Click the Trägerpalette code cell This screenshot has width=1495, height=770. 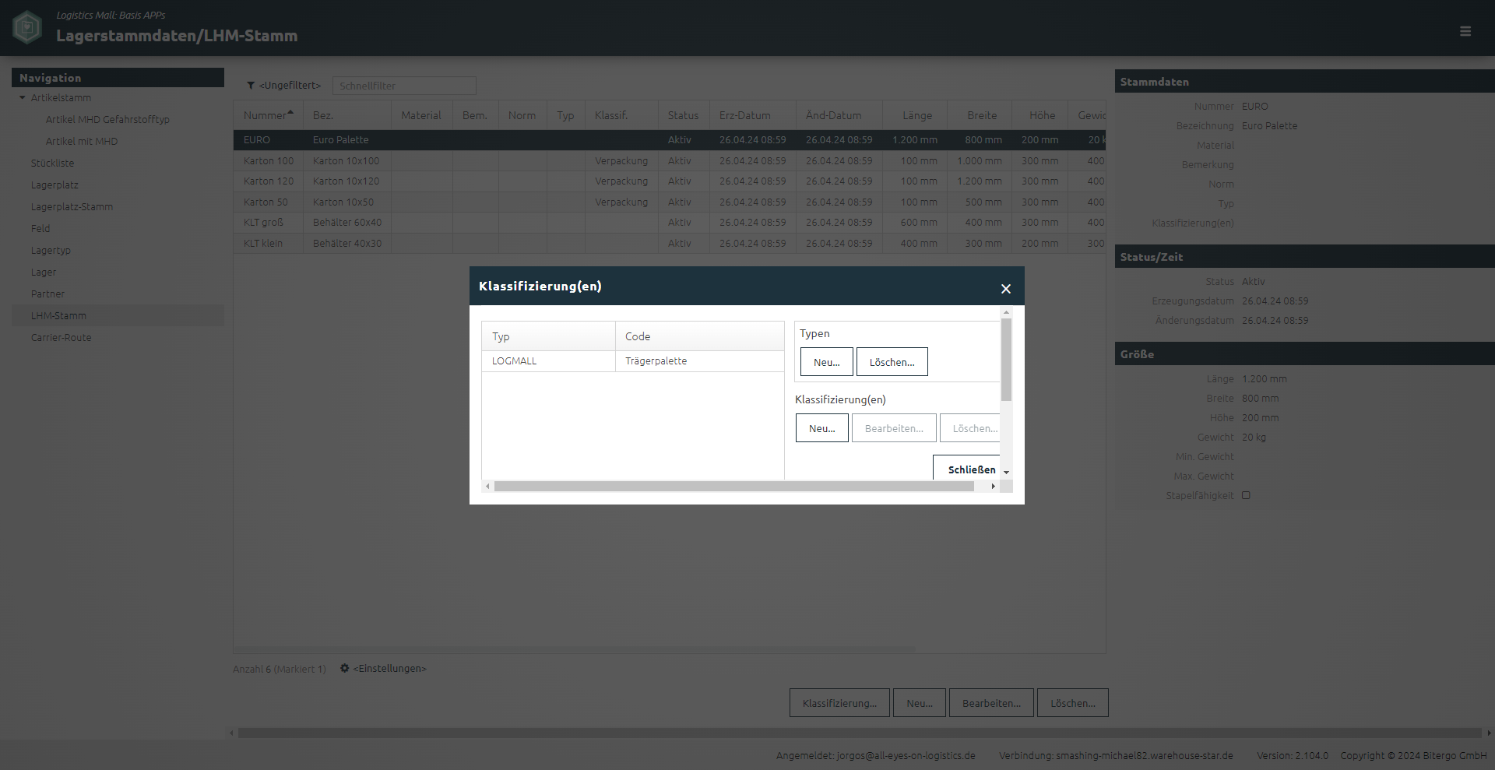tap(699, 361)
